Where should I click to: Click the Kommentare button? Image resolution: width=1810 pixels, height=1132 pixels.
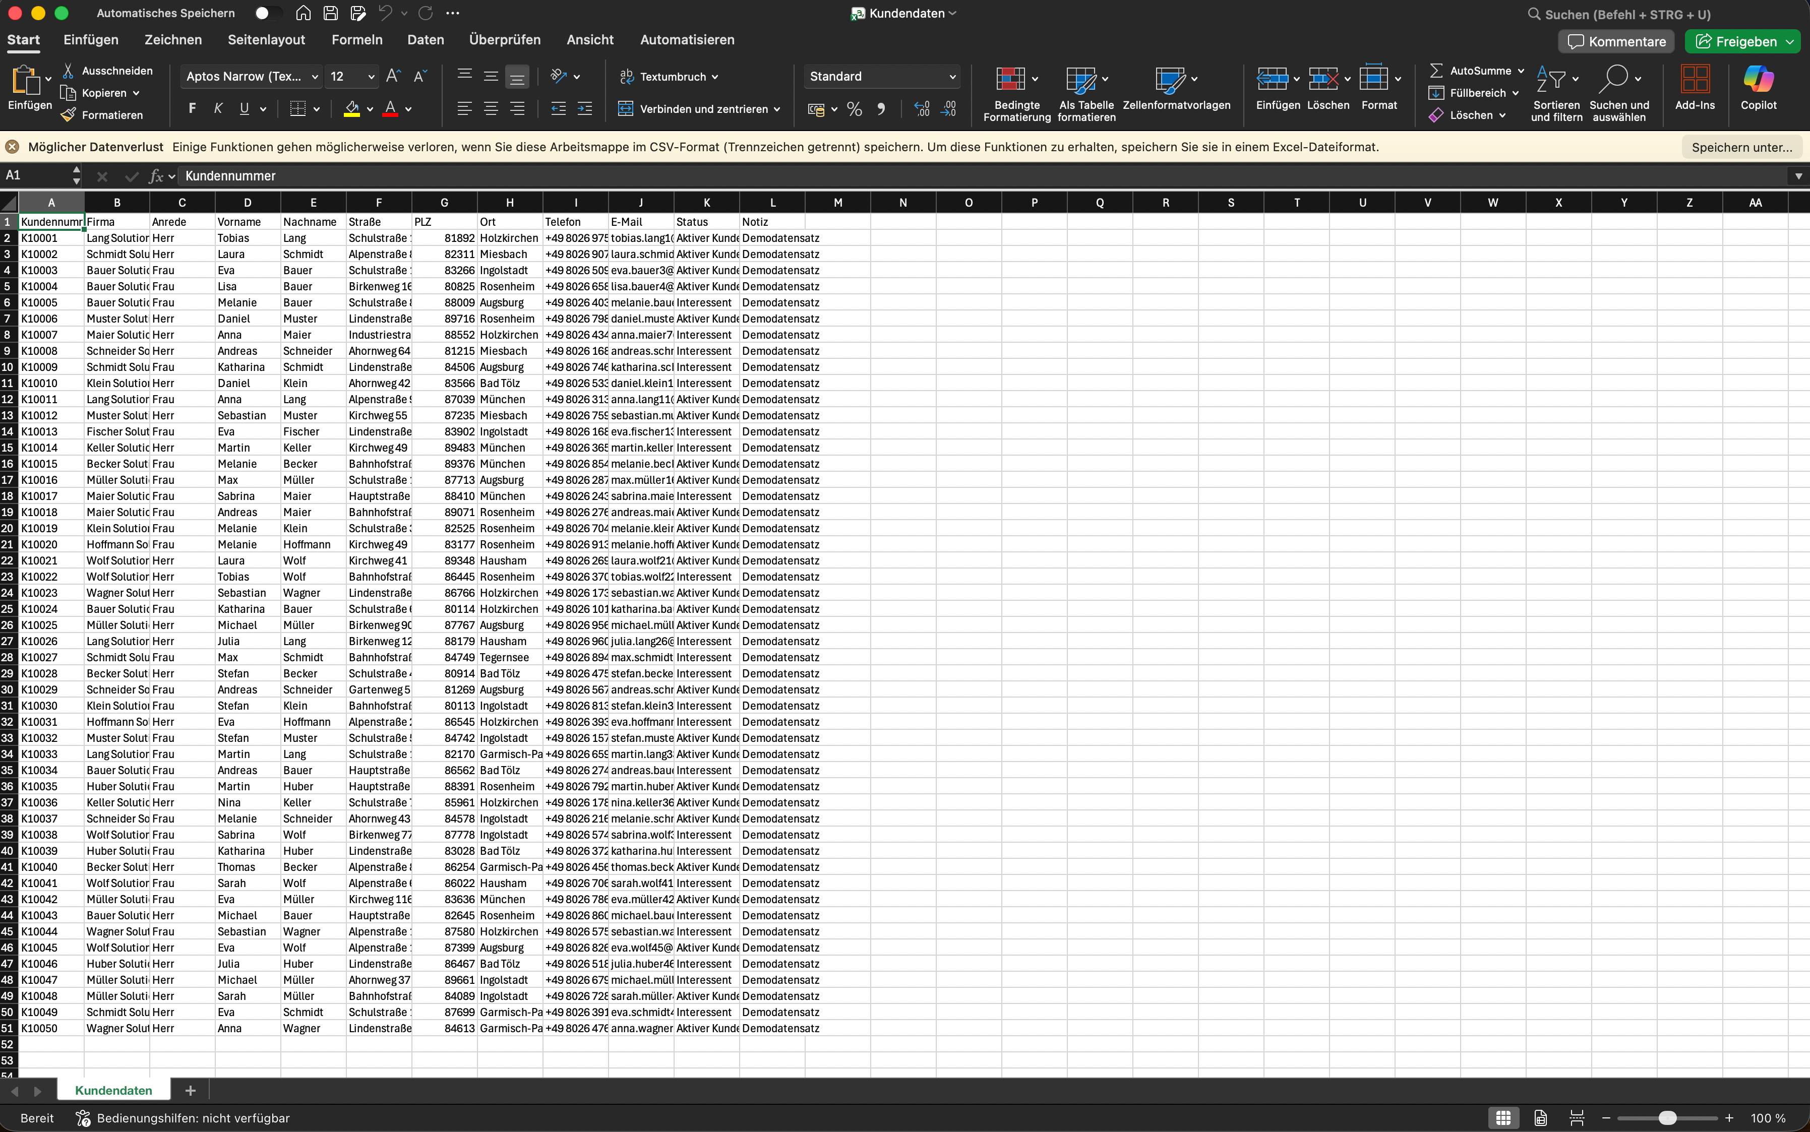click(1616, 41)
